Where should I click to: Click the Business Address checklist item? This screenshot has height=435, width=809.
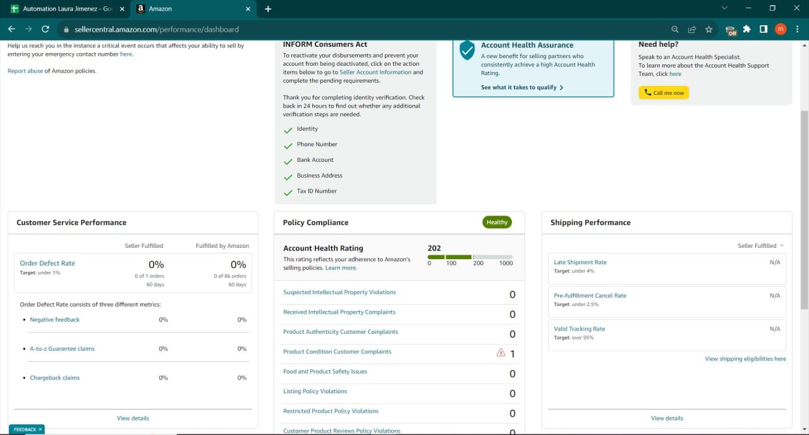pos(320,176)
